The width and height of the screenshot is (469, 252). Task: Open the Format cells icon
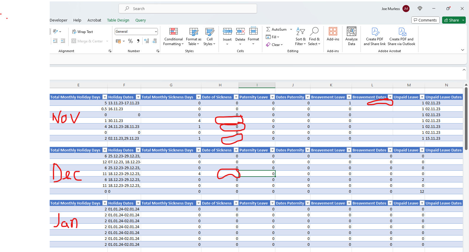pos(253,31)
